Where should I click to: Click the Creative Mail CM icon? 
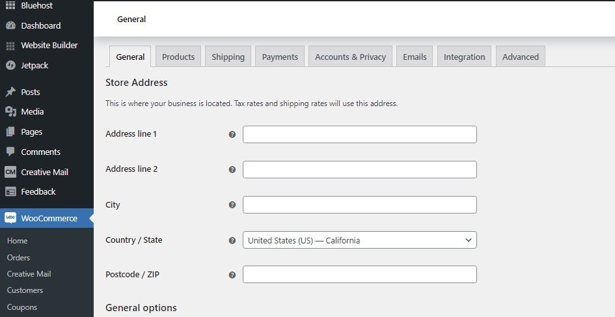coord(10,172)
